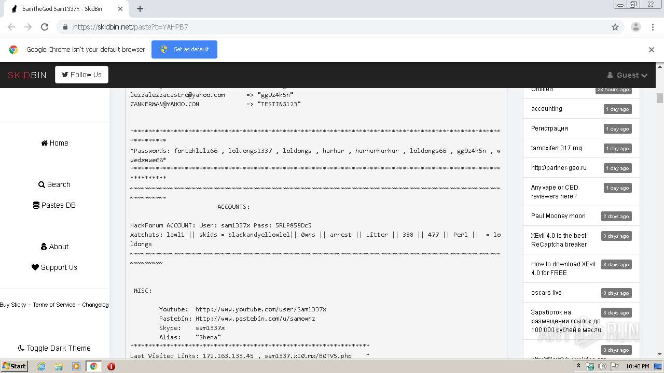Screen dimensions: 664x373
Task: Reload the page with refresh icon
Action: pyautogui.click(x=45, y=27)
